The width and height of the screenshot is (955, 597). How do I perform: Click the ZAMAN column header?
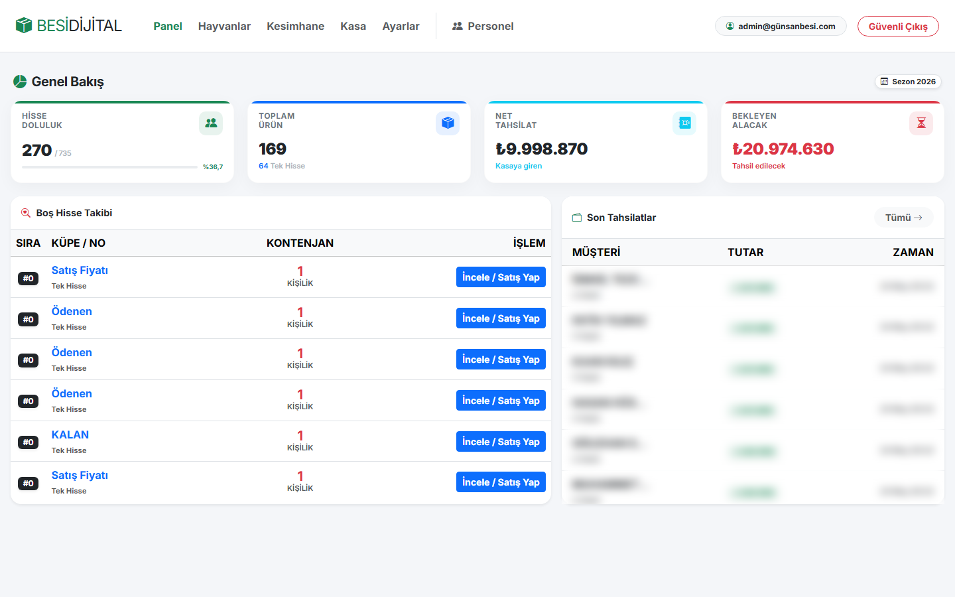(x=913, y=252)
